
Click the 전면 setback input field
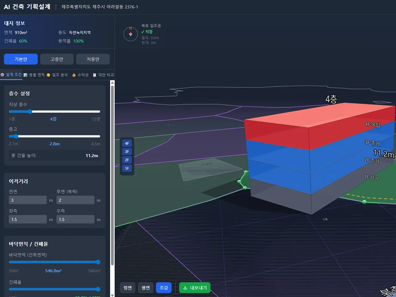(28, 200)
